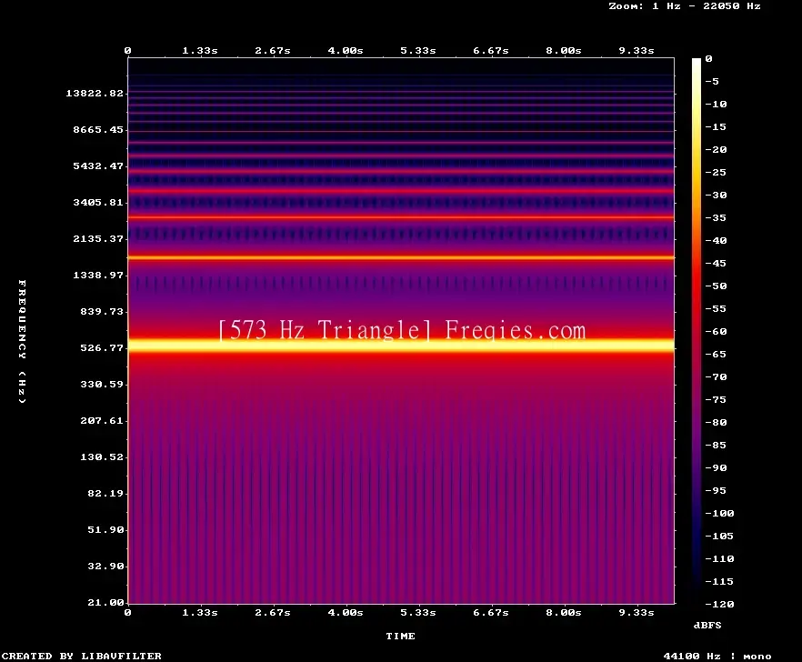802x662 pixels.
Task: Click the "FREQUENCY (Hz)" axis title
Action: pyautogui.click(x=22, y=342)
